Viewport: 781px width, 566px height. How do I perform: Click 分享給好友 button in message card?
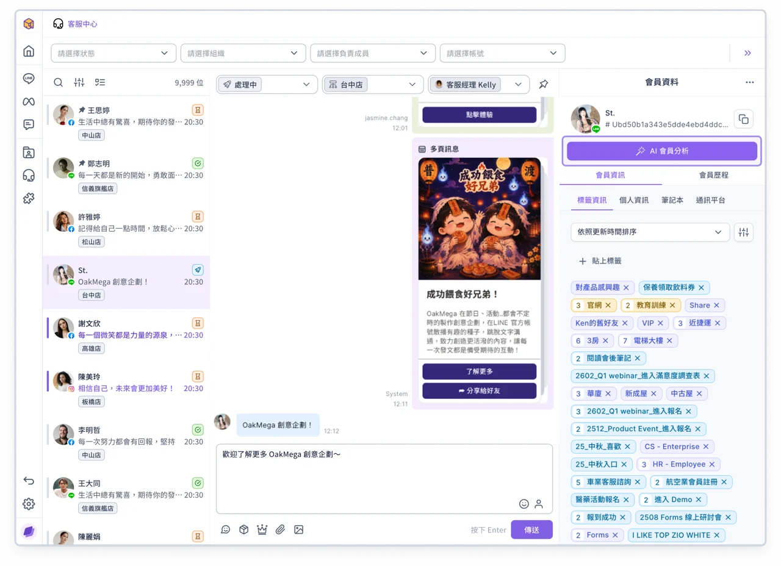coord(479,390)
